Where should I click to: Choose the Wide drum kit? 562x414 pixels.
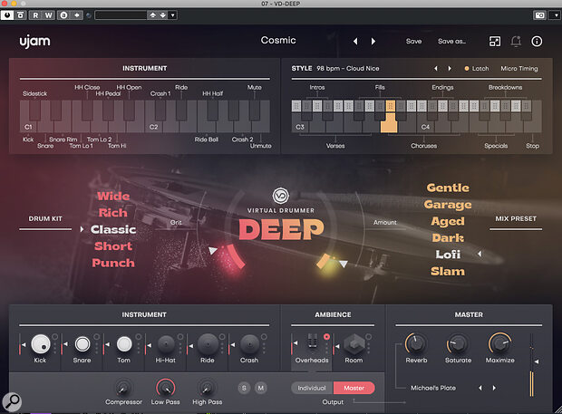tap(113, 196)
